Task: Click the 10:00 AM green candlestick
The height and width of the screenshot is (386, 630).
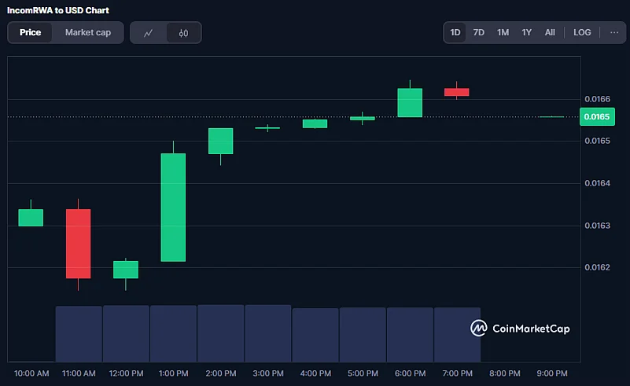Action: click(x=31, y=217)
